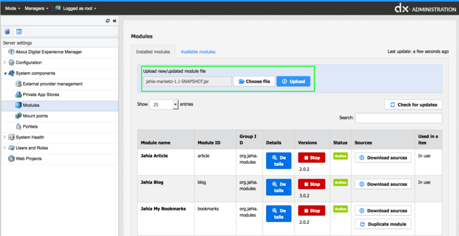Click the Modules cube icon in tree

(18, 105)
